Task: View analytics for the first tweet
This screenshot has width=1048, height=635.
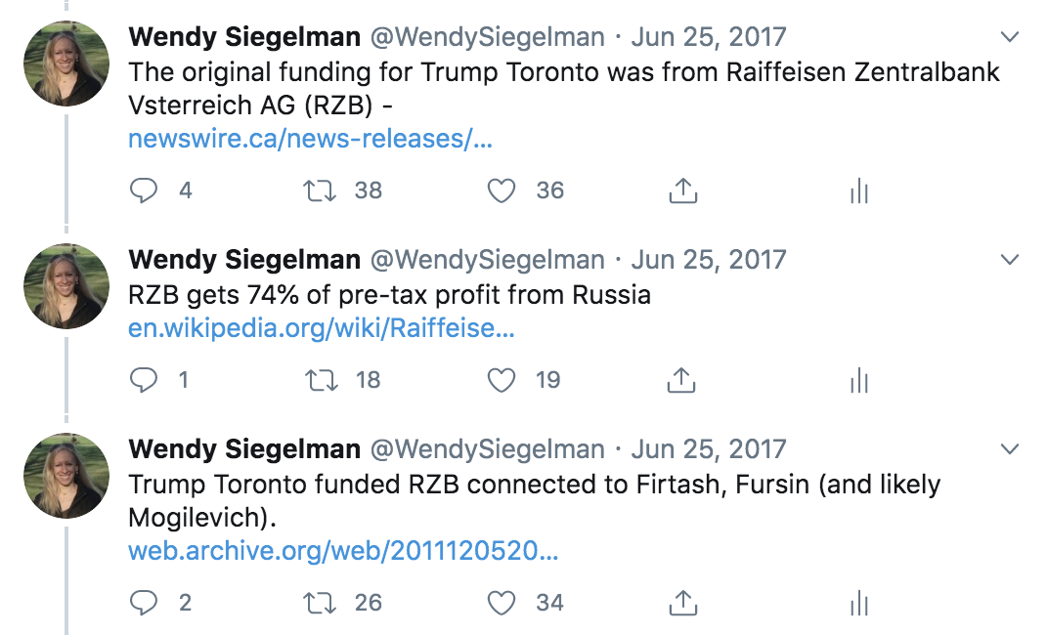Action: click(x=858, y=191)
